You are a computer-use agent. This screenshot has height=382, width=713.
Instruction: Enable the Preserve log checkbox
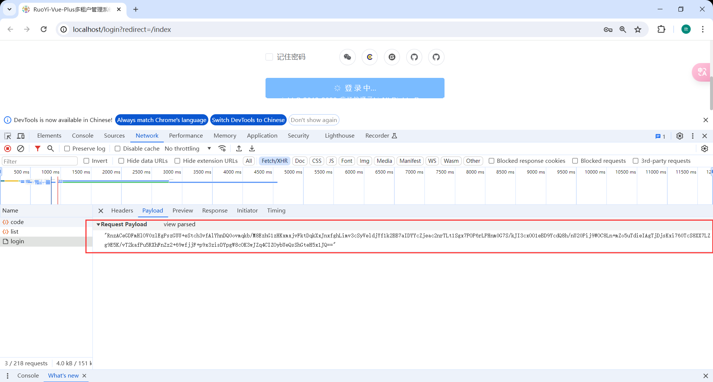(x=67, y=149)
